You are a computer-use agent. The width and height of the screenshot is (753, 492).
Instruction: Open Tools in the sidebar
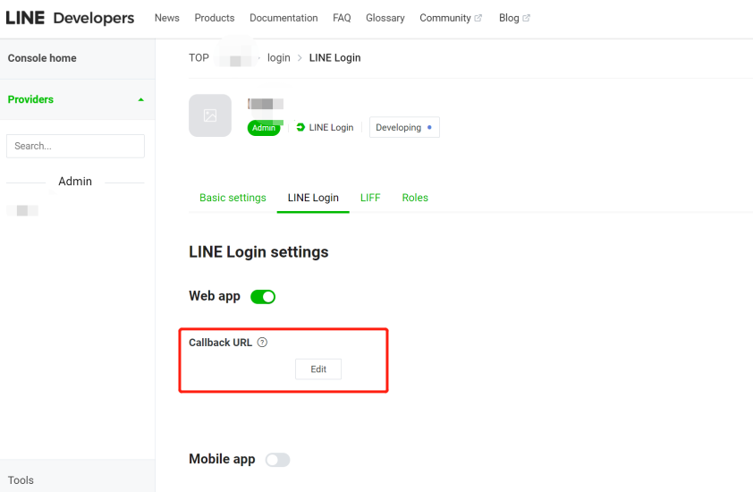[21, 480]
